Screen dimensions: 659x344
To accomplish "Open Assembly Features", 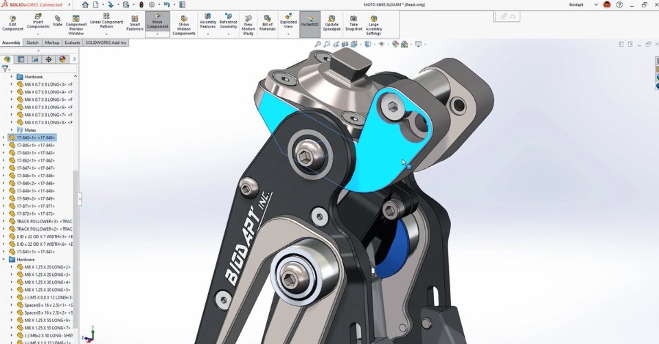I will 207,21.
